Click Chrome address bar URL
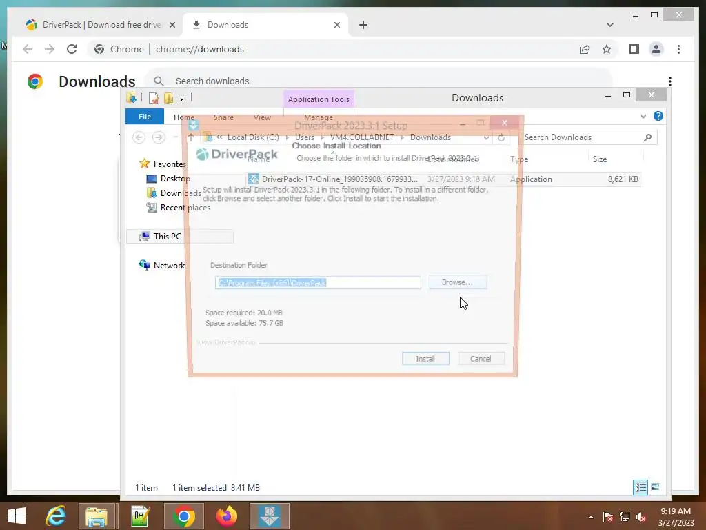This screenshot has height=530, width=706. pos(200,49)
